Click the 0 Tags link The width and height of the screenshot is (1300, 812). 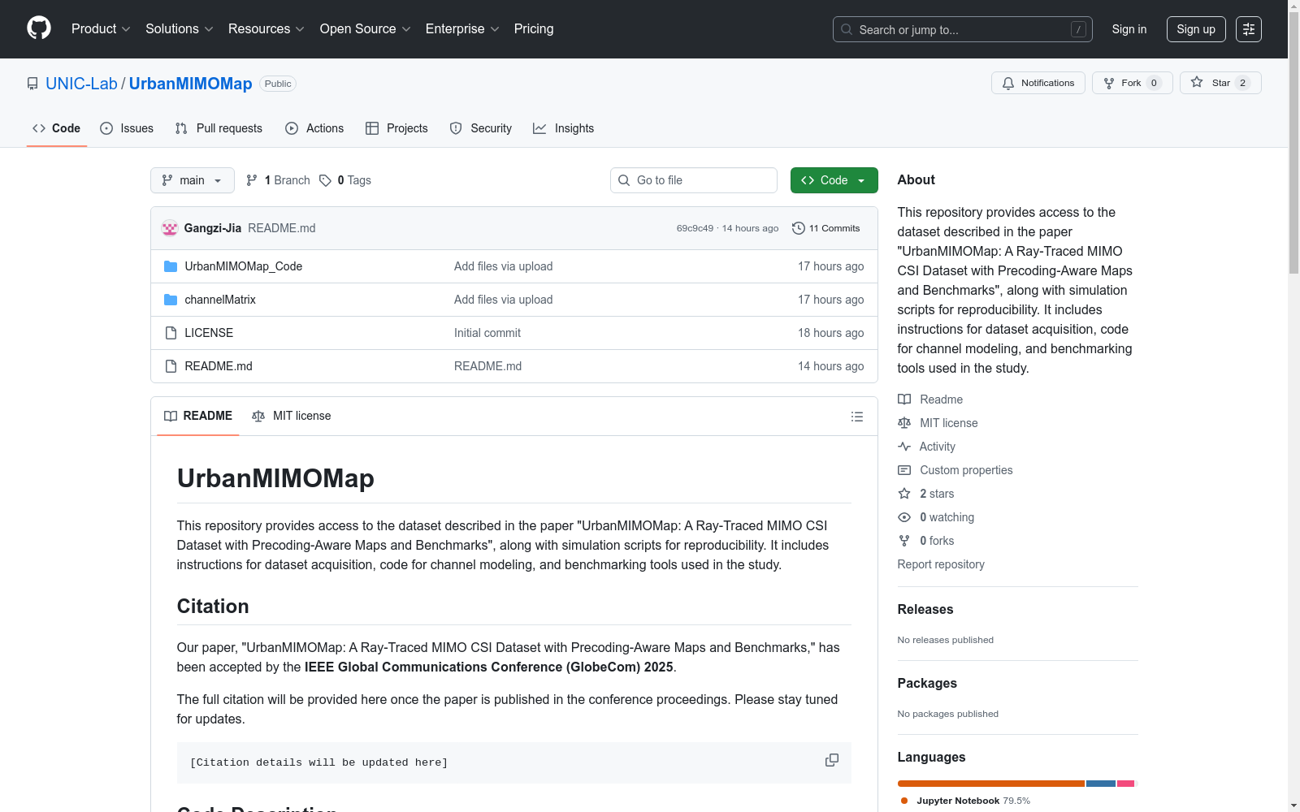coord(345,180)
